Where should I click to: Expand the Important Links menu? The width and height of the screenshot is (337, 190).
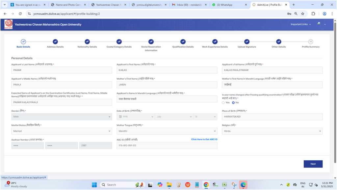[x=300, y=24]
